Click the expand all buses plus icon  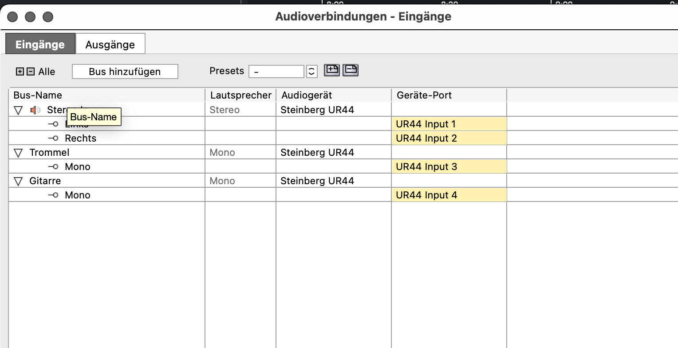(20, 71)
